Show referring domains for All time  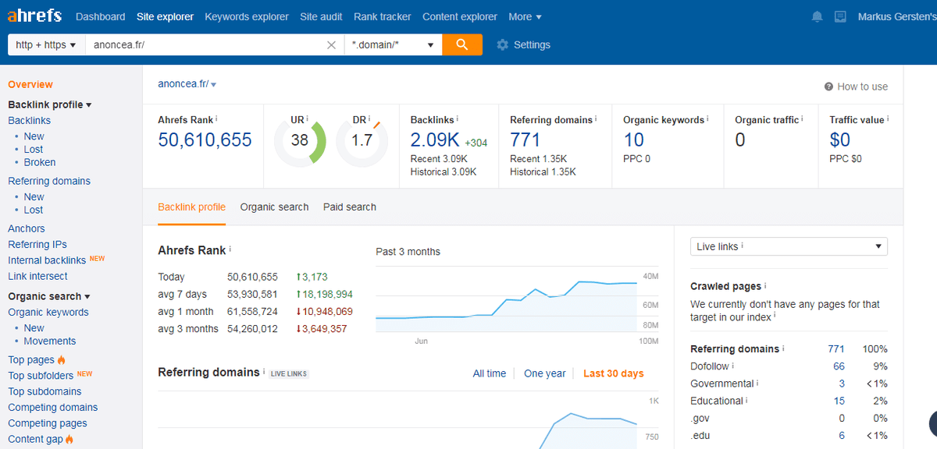click(490, 373)
